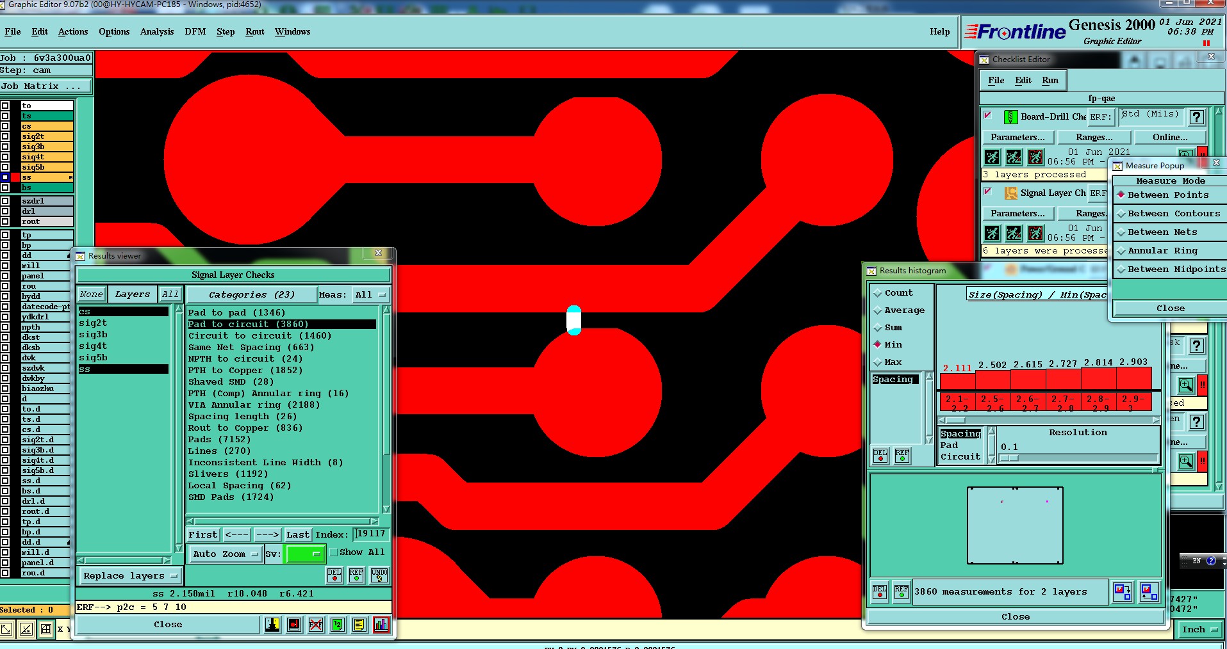The height and width of the screenshot is (649, 1227).
Task: Select the All layers tab button
Action: pos(170,294)
